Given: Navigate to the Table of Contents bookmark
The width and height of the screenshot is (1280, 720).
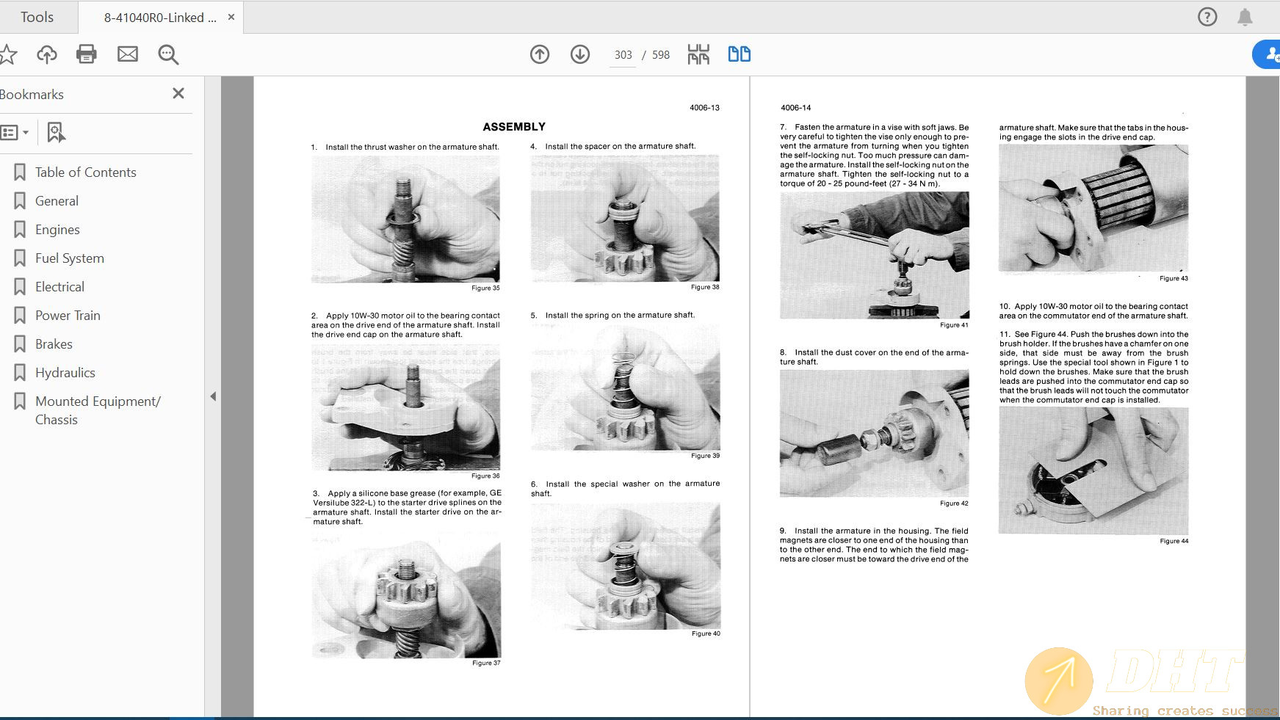Looking at the screenshot, I should point(85,172).
